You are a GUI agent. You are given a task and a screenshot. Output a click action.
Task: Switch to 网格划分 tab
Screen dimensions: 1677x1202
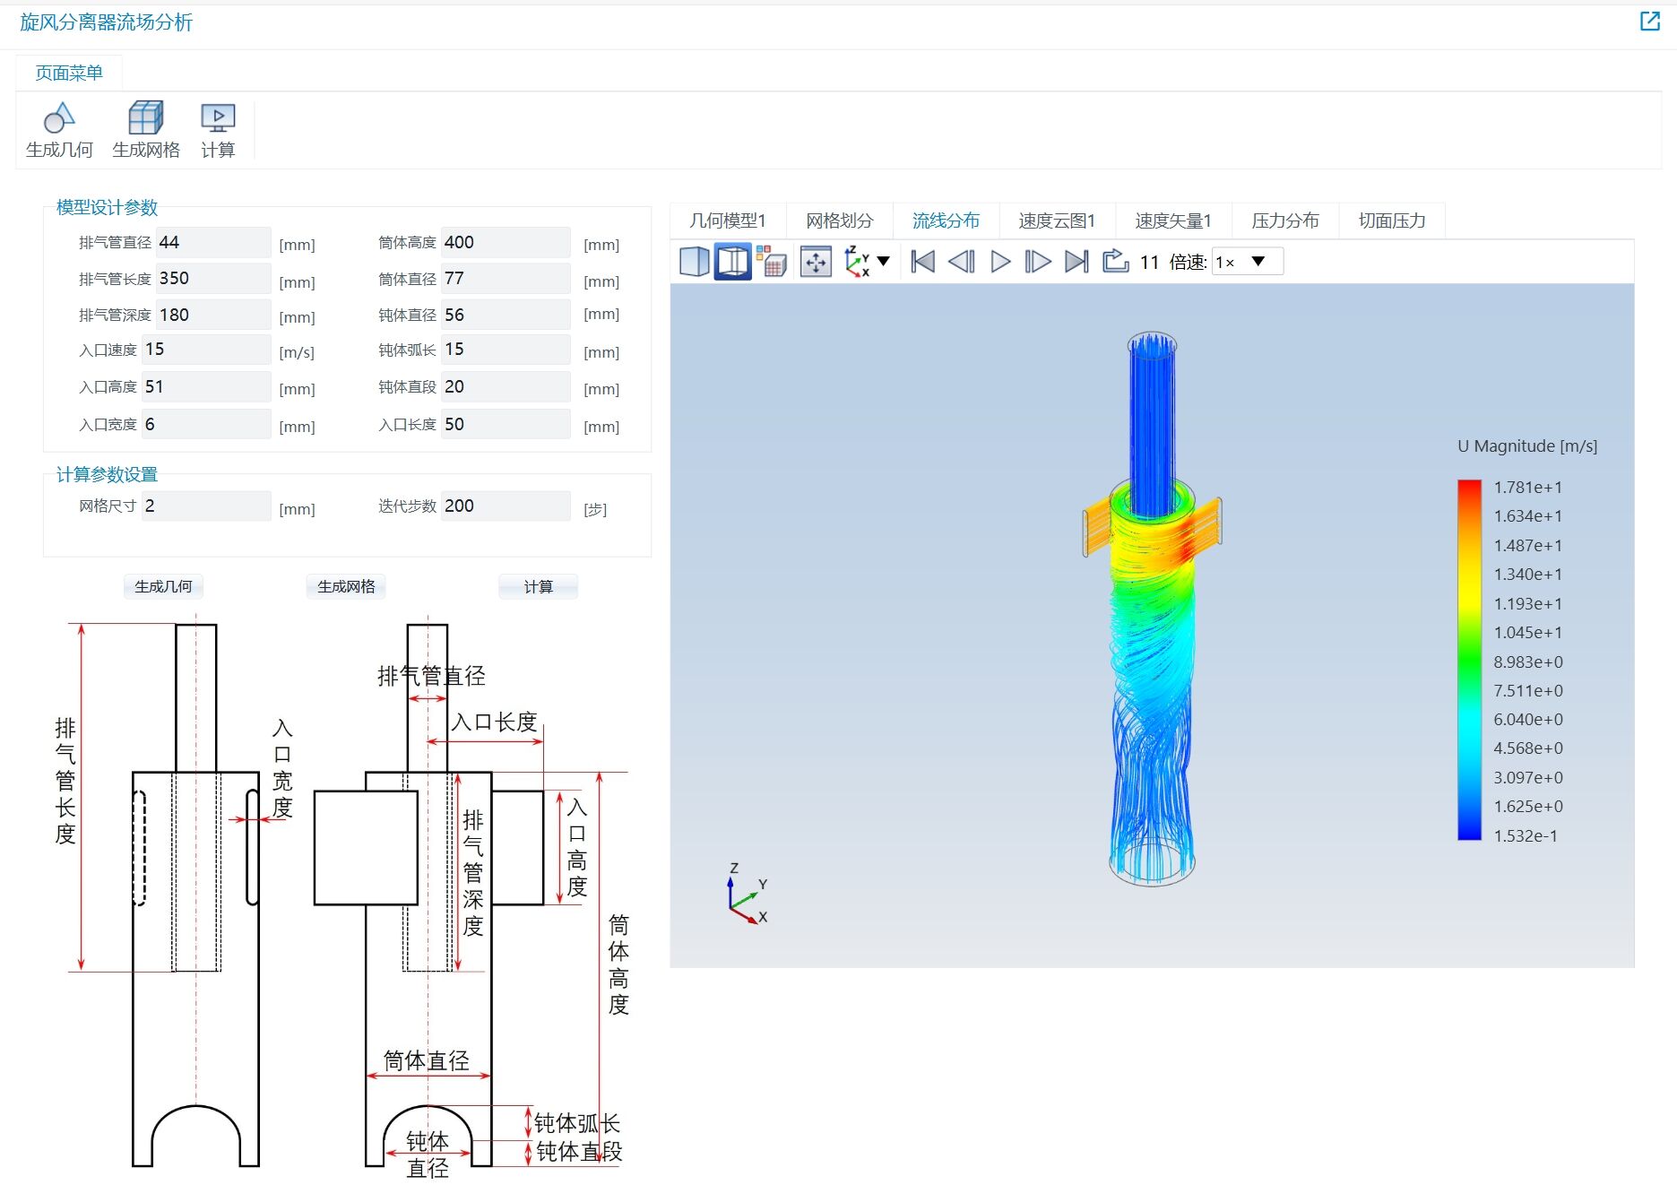(839, 221)
